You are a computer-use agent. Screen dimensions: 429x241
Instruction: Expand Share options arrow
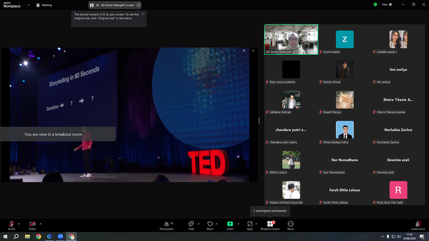(x=239, y=224)
